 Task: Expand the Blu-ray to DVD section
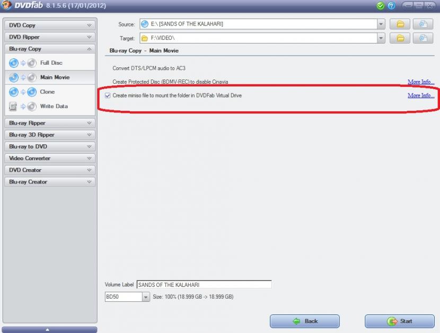tap(50, 146)
